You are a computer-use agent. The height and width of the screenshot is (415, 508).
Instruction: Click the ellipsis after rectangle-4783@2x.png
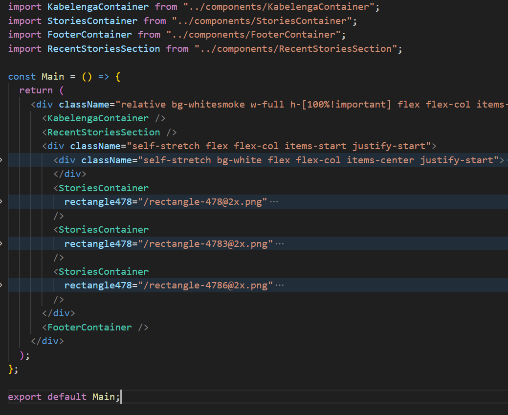click(x=279, y=243)
